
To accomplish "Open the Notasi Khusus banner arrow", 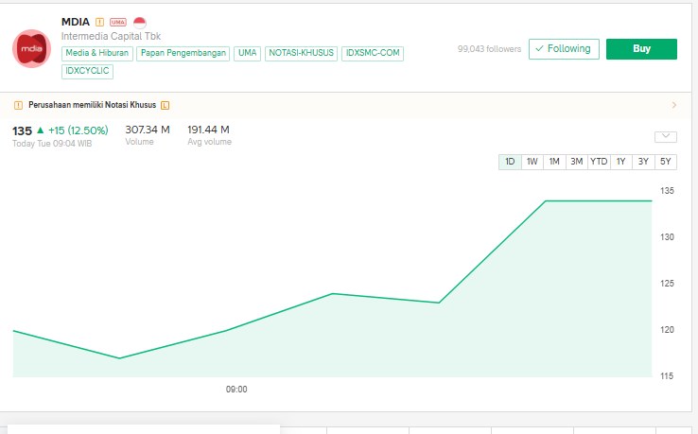I will tap(674, 105).
